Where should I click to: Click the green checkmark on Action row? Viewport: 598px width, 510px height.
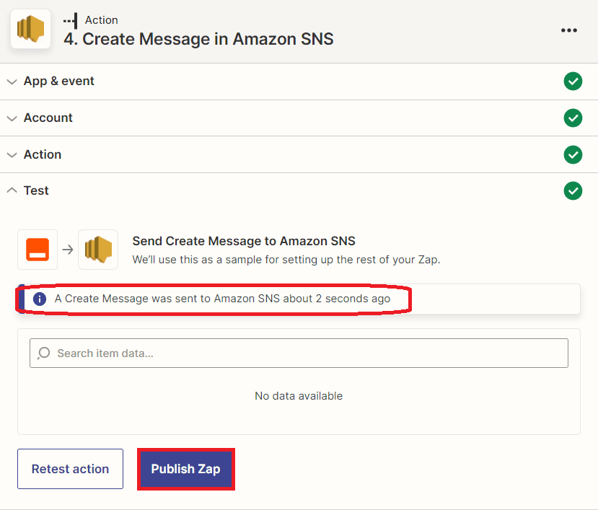[573, 154]
